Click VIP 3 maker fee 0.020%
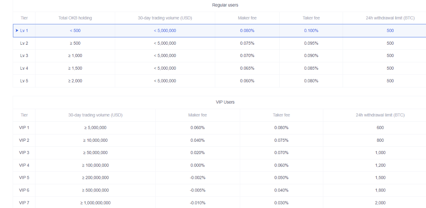426x208 pixels. [x=198, y=153]
